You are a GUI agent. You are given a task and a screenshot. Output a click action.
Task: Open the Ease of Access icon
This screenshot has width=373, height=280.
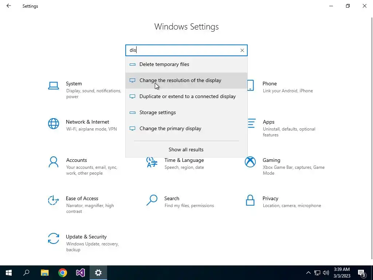[54, 200]
